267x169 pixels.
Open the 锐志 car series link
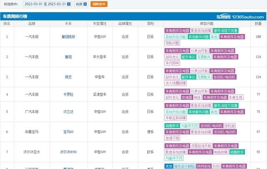coord(68,77)
